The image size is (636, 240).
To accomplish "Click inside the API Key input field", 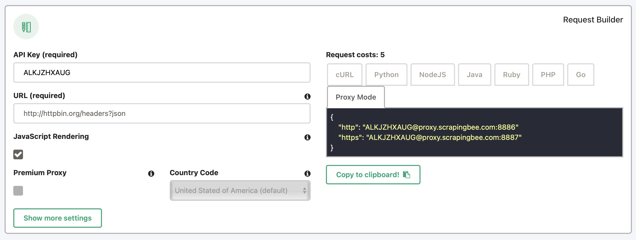I will pyautogui.click(x=162, y=73).
